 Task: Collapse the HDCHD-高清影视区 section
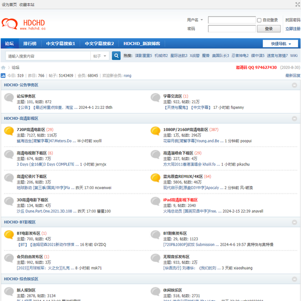pyautogui.click(x=294, y=119)
